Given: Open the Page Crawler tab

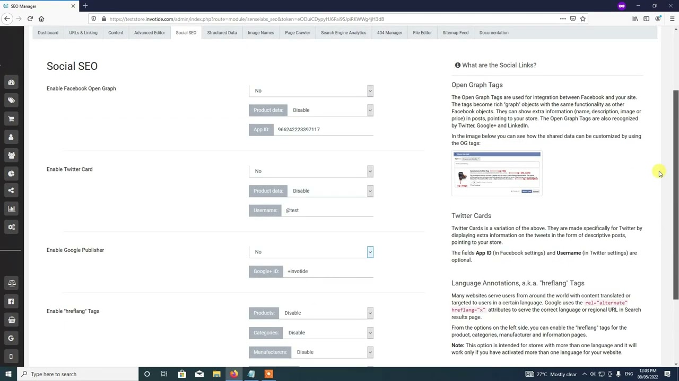Looking at the screenshot, I should (297, 32).
